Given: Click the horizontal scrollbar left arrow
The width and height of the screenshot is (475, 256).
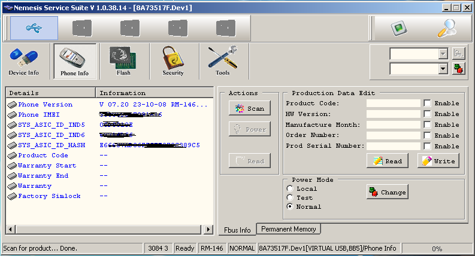Looking at the screenshot, I should click(11, 229).
